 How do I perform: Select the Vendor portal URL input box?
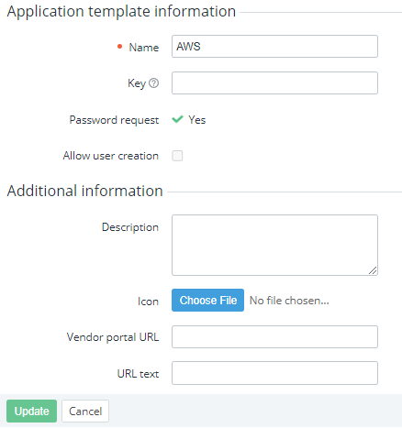click(274, 337)
